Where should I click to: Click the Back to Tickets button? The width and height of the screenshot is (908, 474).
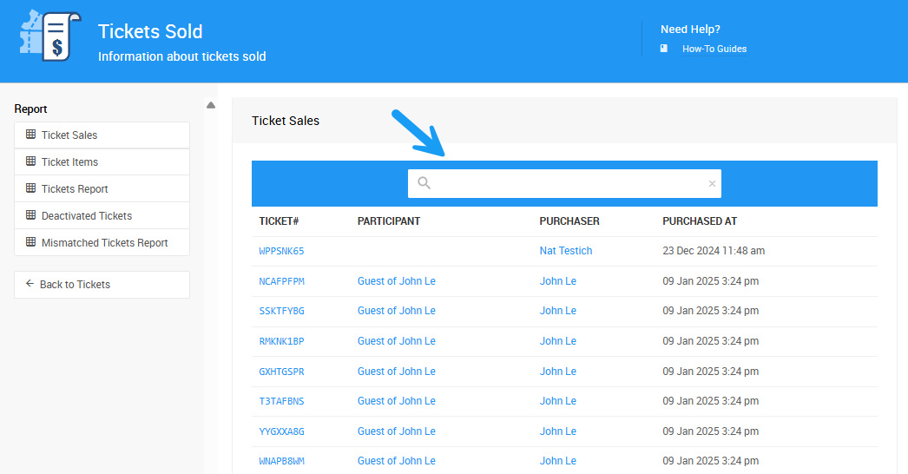point(102,284)
